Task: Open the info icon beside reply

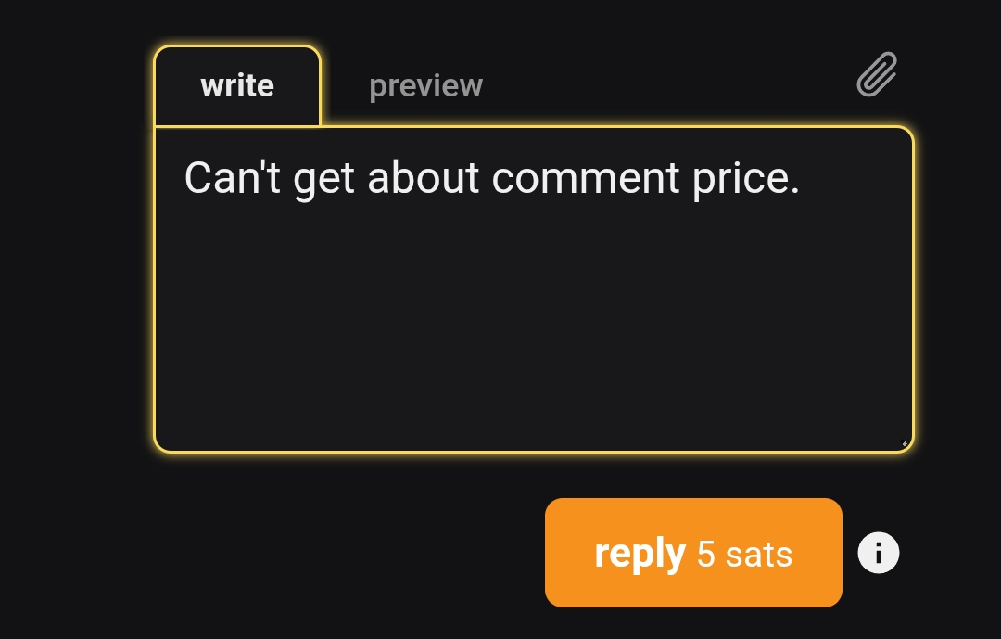Action: [878, 554]
